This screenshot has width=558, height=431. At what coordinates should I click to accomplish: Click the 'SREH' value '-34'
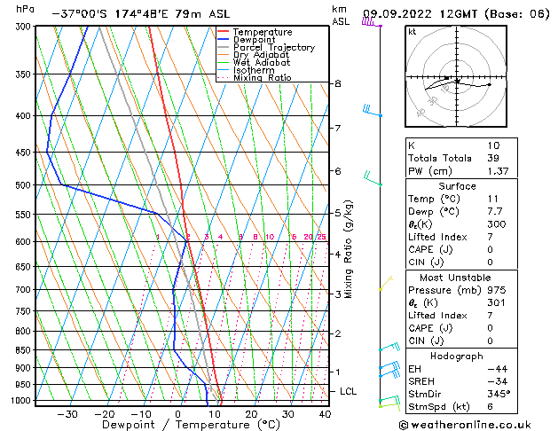pos(497,381)
